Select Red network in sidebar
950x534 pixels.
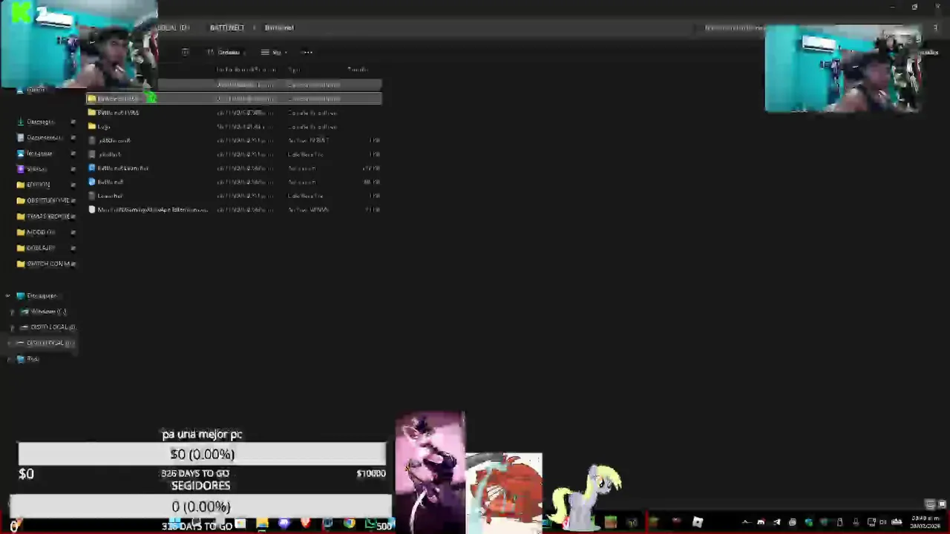[30, 359]
